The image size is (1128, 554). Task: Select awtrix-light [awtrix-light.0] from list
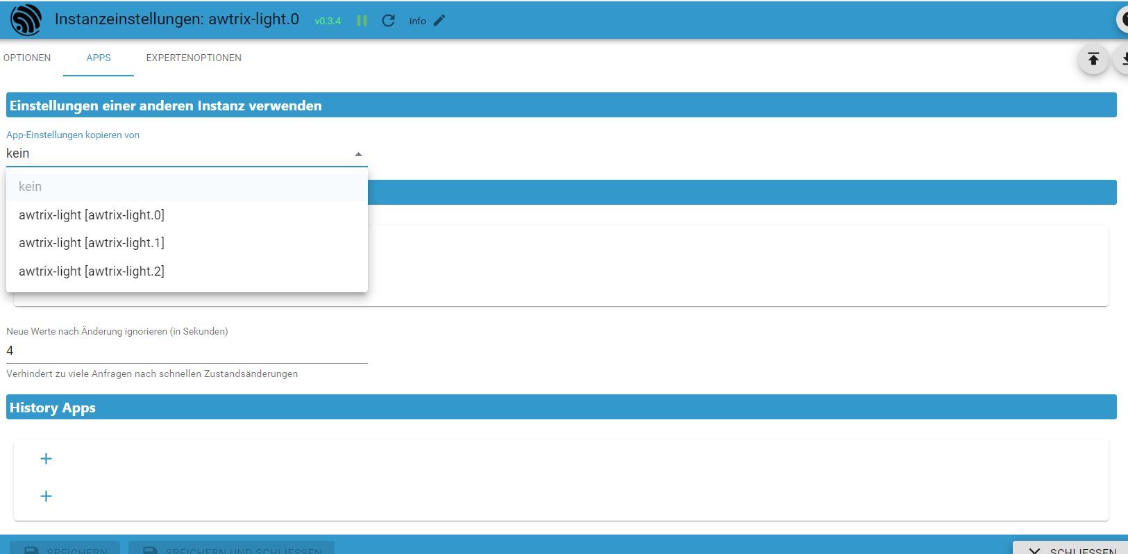click(x=187, y=215)
